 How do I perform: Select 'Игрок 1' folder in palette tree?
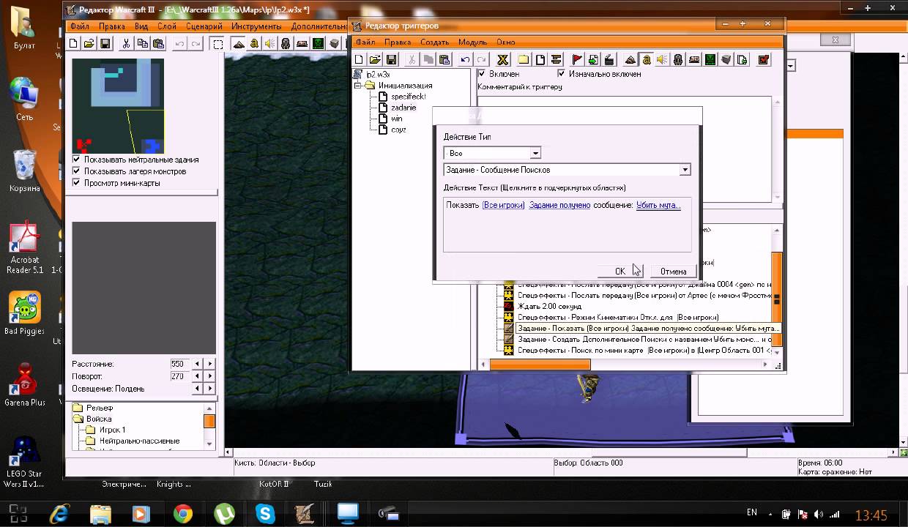(112, 430)
